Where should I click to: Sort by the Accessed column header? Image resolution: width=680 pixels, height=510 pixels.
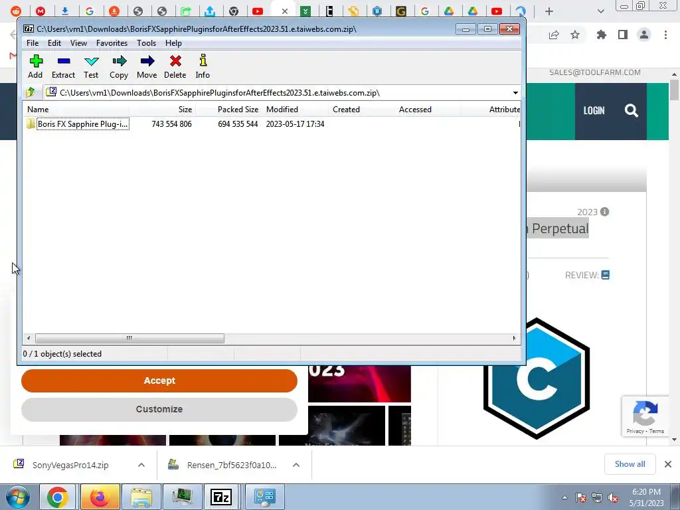[428, 110]
